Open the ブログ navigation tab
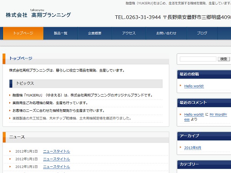Screen dimensions: 231x173 tap(202, 33)
